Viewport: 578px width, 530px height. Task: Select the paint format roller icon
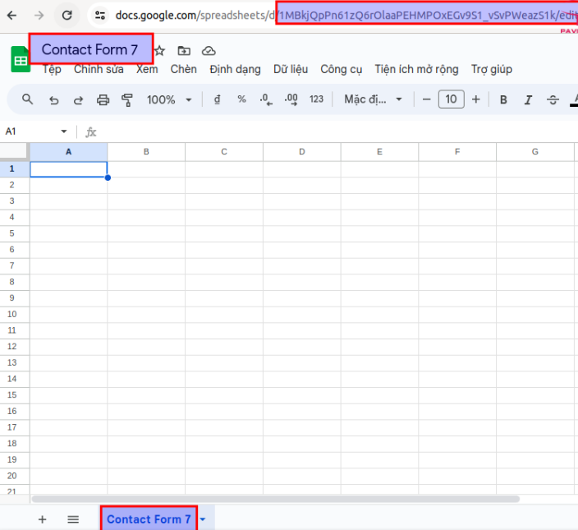click(x=127, y=99)
